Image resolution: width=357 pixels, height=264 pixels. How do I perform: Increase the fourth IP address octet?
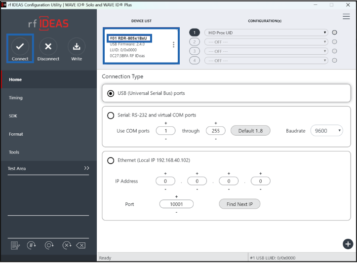click(260, 173)
